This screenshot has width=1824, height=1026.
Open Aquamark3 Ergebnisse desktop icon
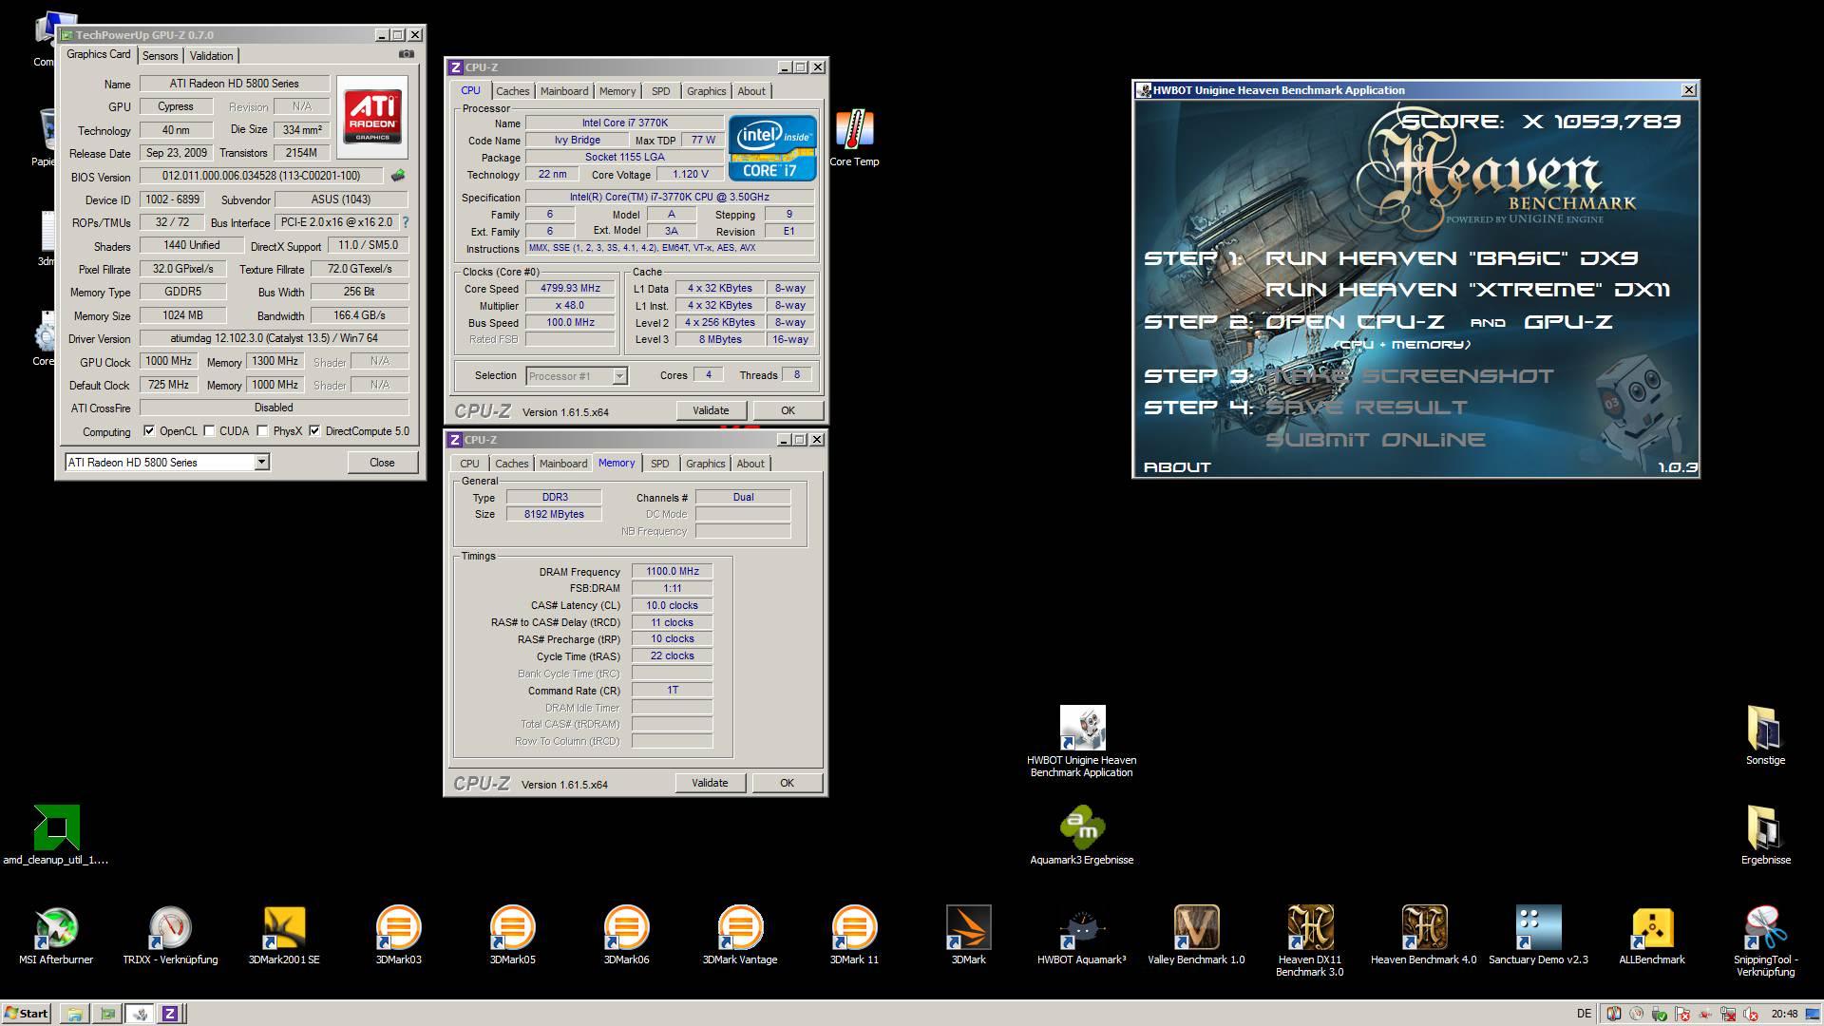[x=1082, y=834]
